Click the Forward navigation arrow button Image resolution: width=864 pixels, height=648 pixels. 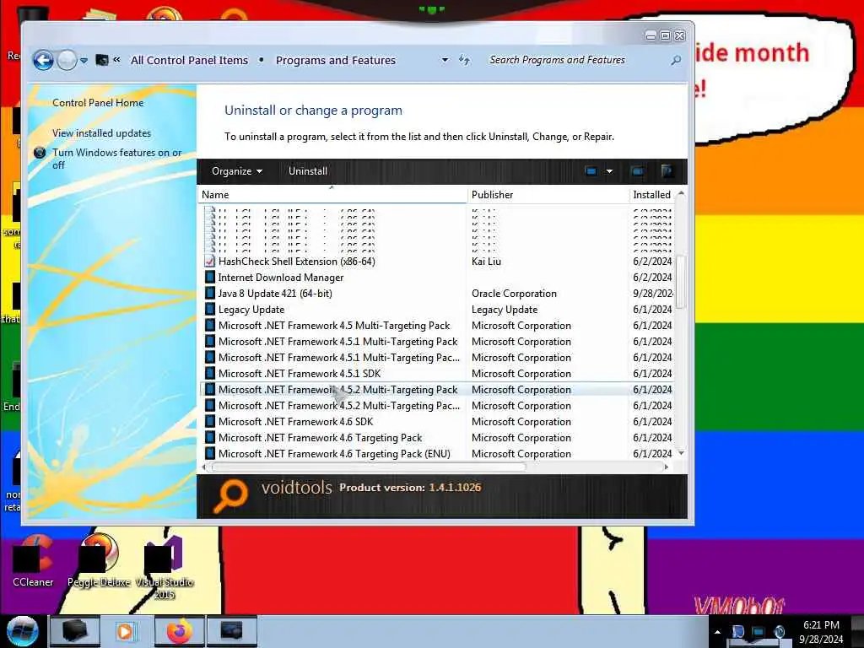point(67,60)
